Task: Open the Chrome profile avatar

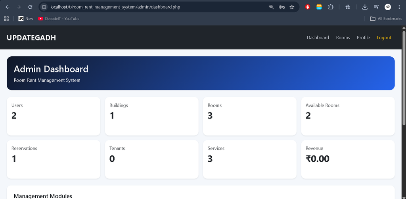Action: [388, 7]
